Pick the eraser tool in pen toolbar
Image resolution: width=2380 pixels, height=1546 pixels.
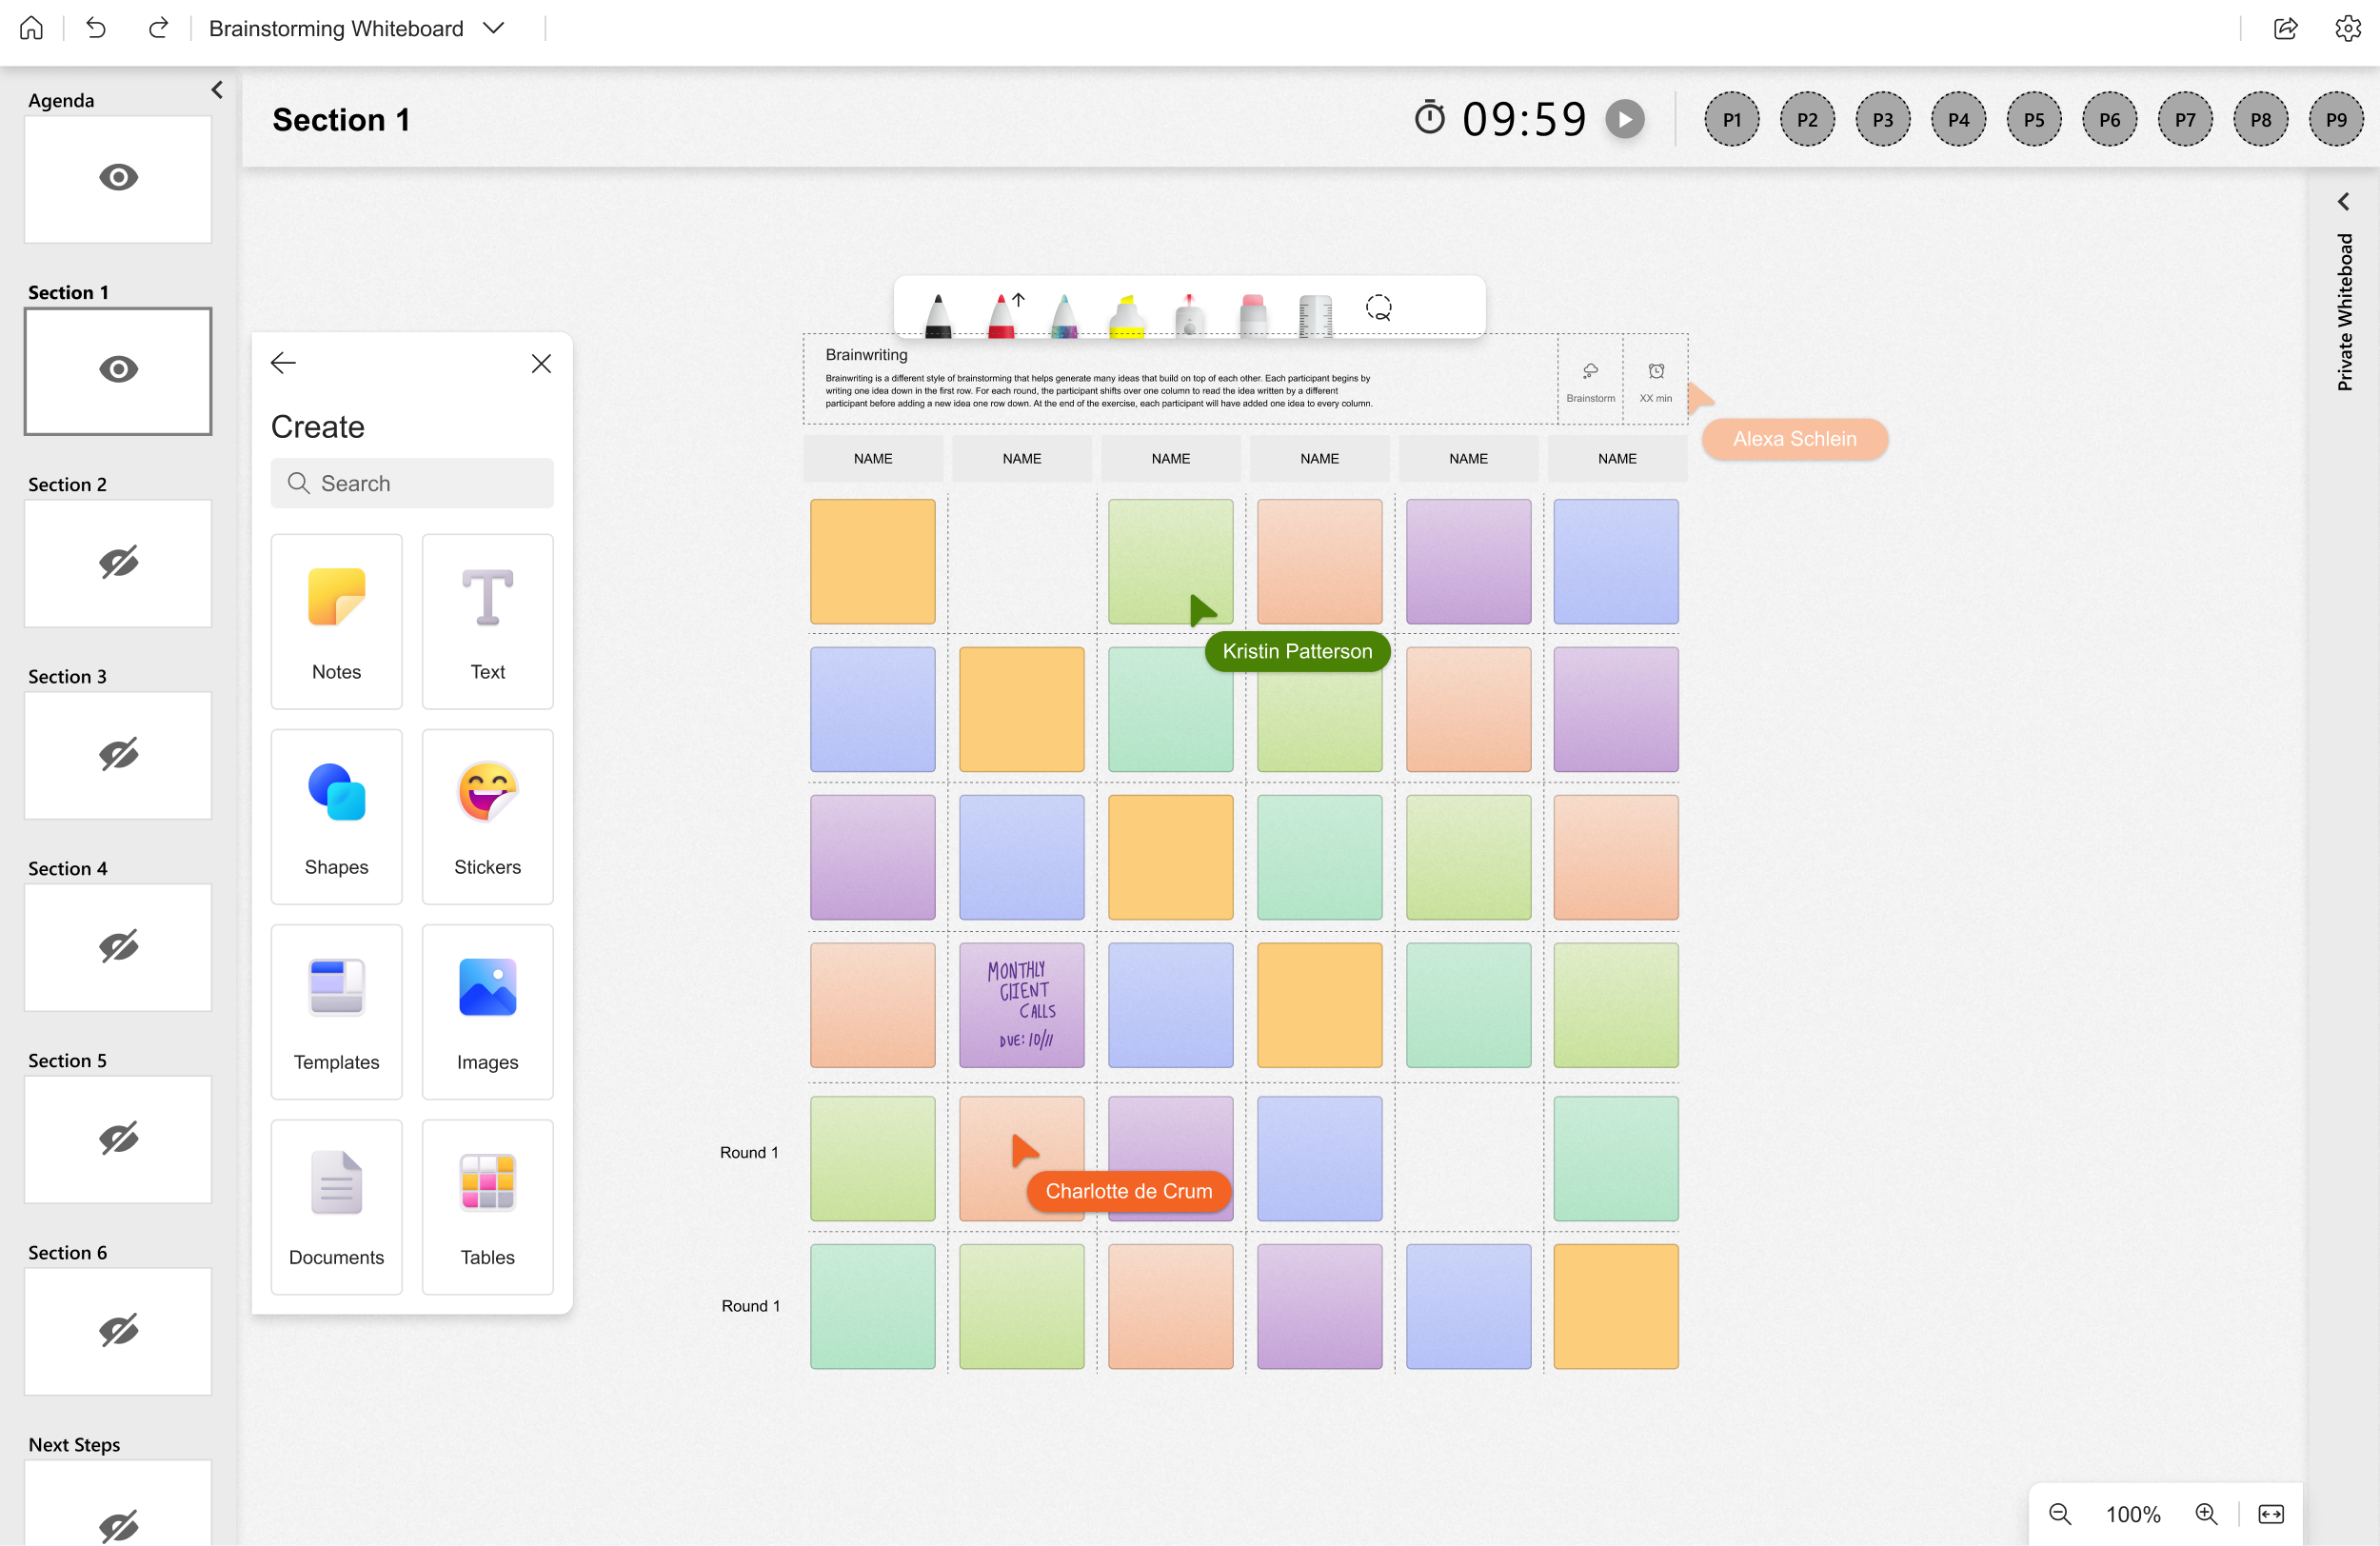click(x=1252, y=316)
